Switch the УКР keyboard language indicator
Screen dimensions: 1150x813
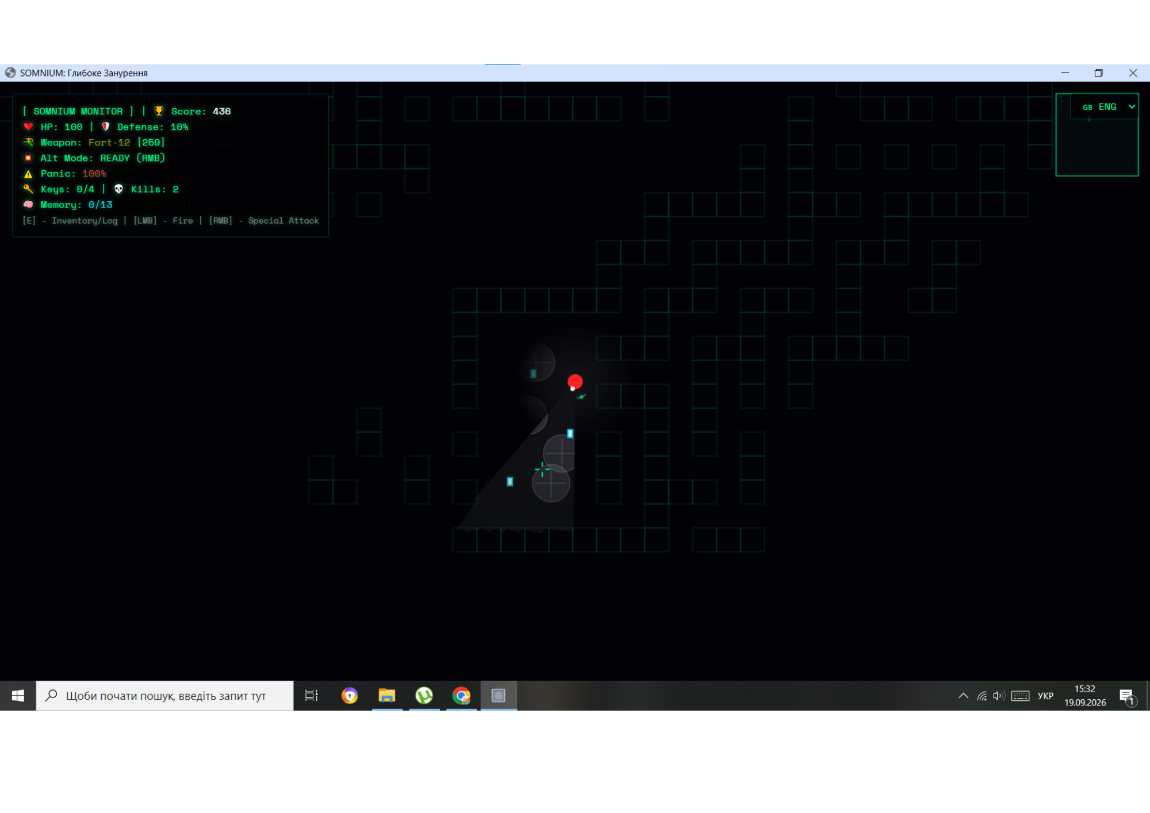(x=1045, y=696)
